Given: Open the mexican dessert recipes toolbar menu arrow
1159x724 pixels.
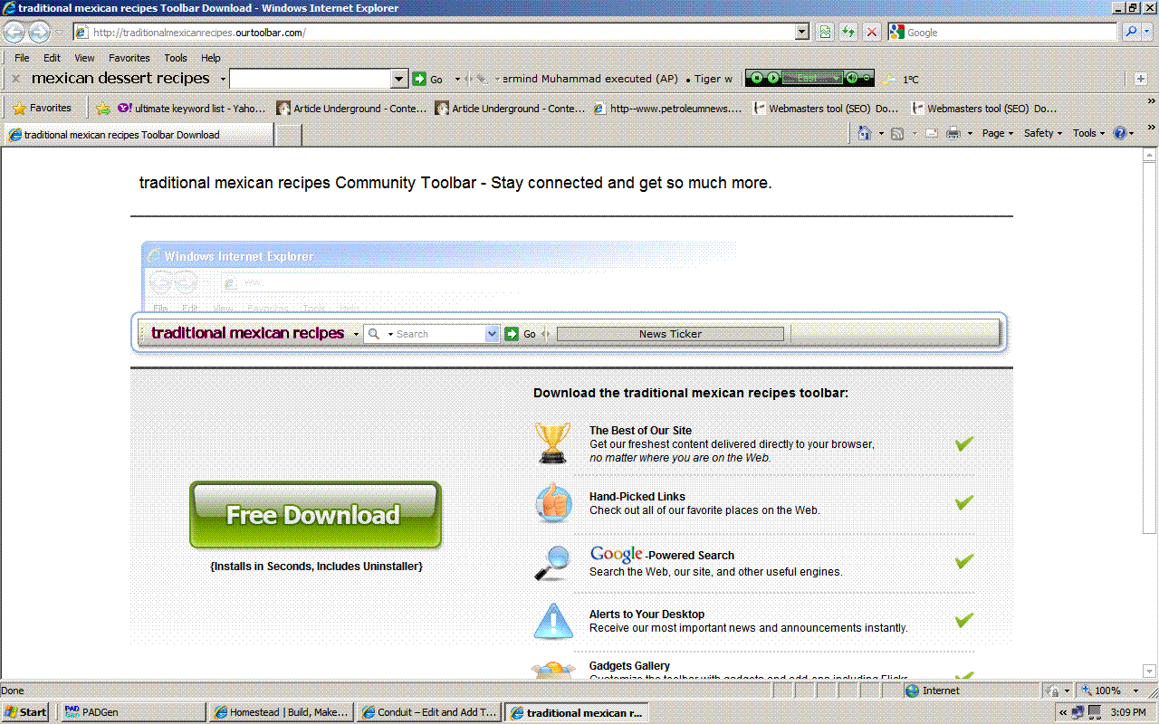Looking at the screenshot, I should click(223, 80).
